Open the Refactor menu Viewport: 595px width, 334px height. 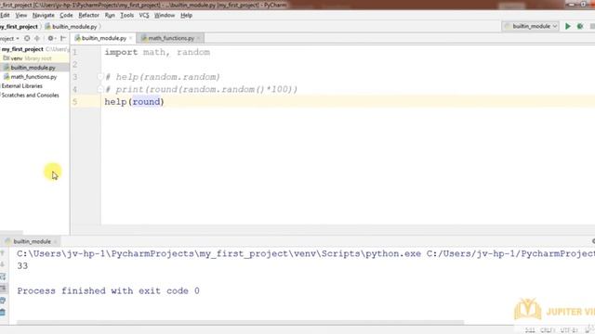[89, 15]
